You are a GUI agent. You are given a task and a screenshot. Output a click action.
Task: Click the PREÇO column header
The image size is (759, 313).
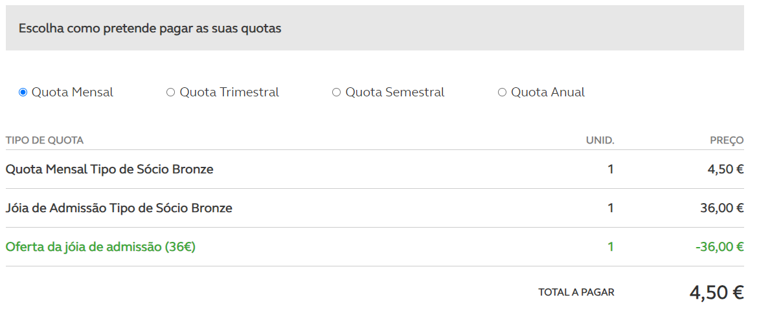coord(727,140)
